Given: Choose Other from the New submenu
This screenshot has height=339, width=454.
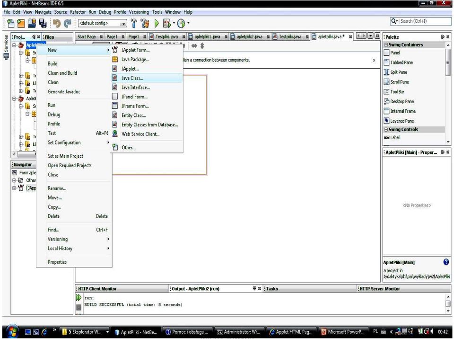Looking at the screenshot, I should click(147, 147).
